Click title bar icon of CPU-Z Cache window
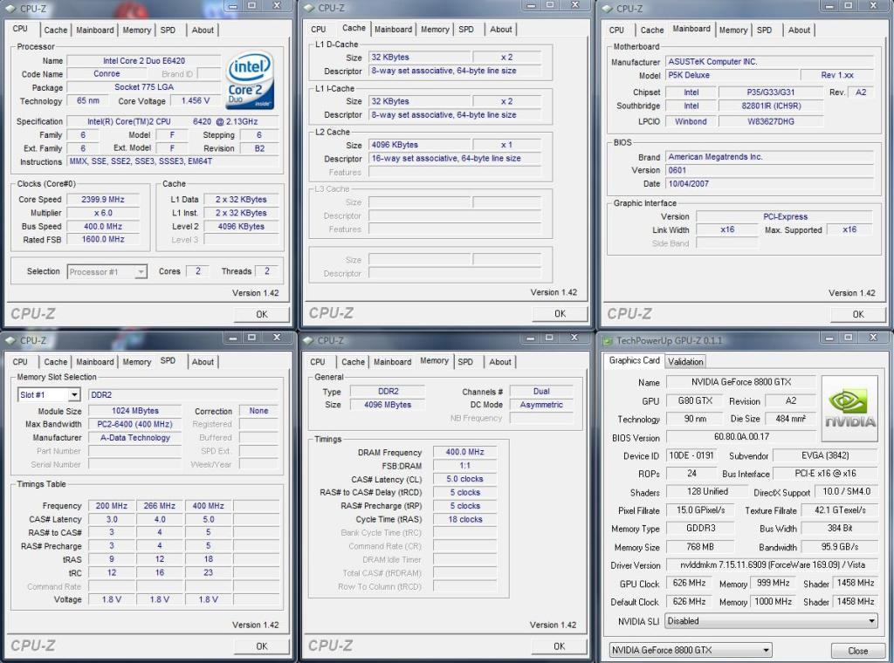 point(308,8)
